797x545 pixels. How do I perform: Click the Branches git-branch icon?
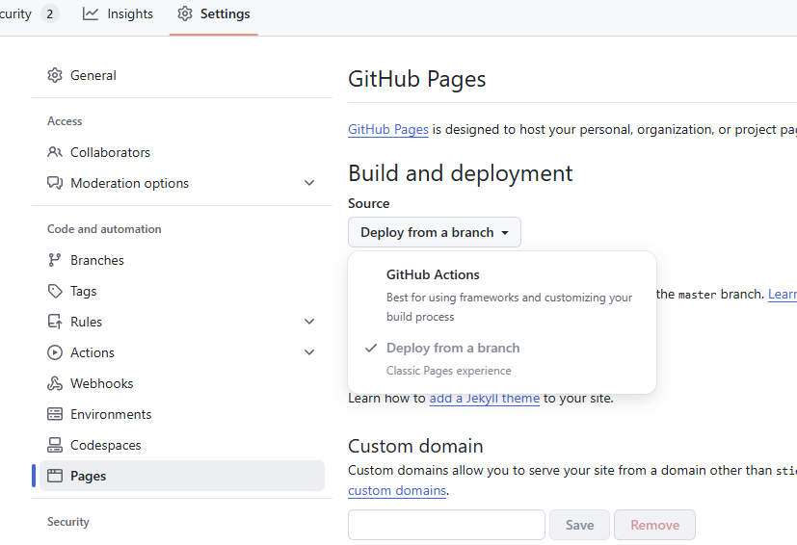(x=54, y=260)
